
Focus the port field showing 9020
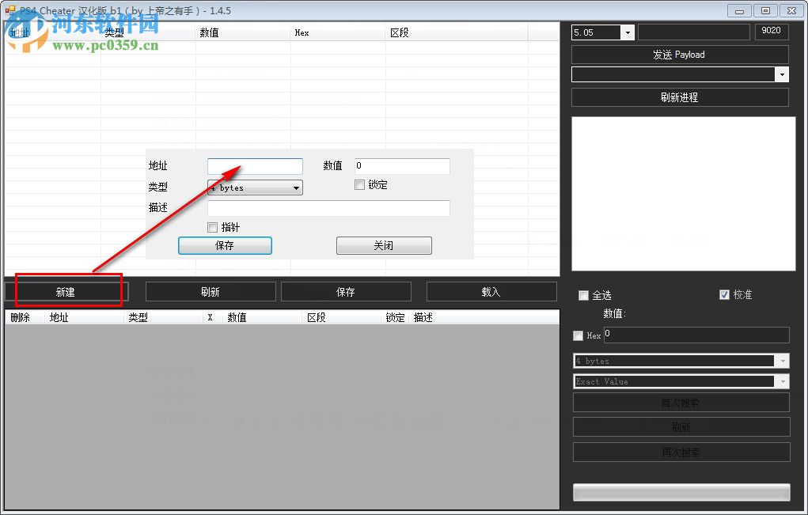772,31
